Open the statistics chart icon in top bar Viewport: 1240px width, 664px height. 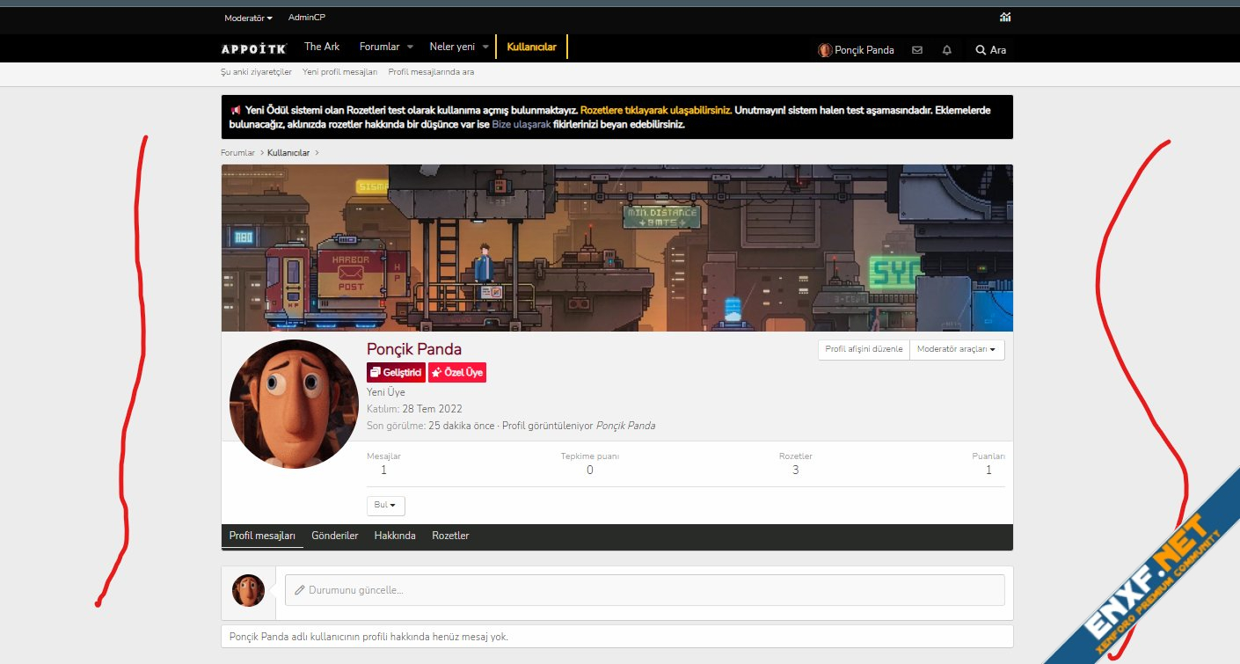point(1005,18)
